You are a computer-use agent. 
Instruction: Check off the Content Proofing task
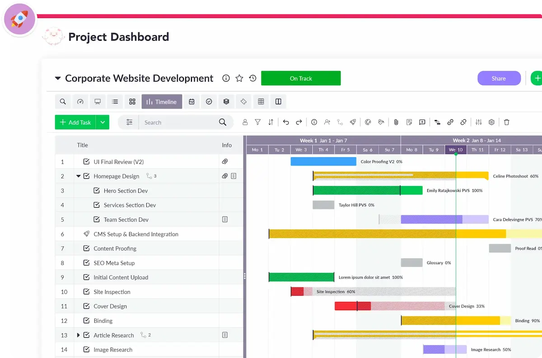click(x=86, y=248)
